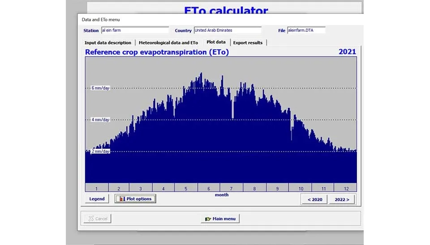Click the 4 mm/day gridline label
This screenshot has width=430, height=245.
click(99, 120)
